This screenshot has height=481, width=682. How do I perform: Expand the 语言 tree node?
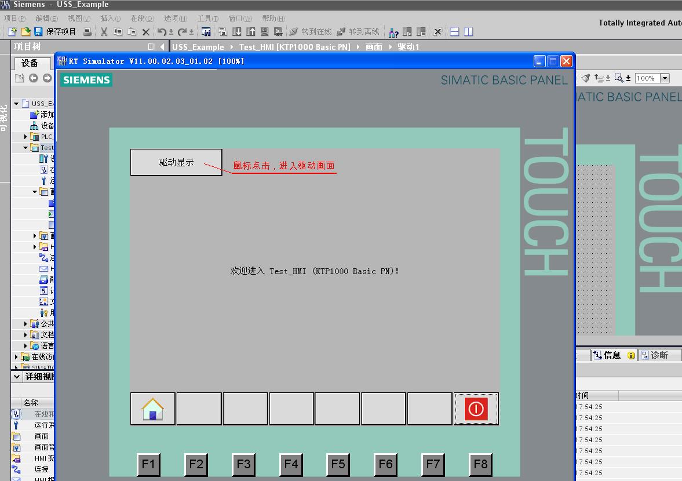[x=25, y=346]
